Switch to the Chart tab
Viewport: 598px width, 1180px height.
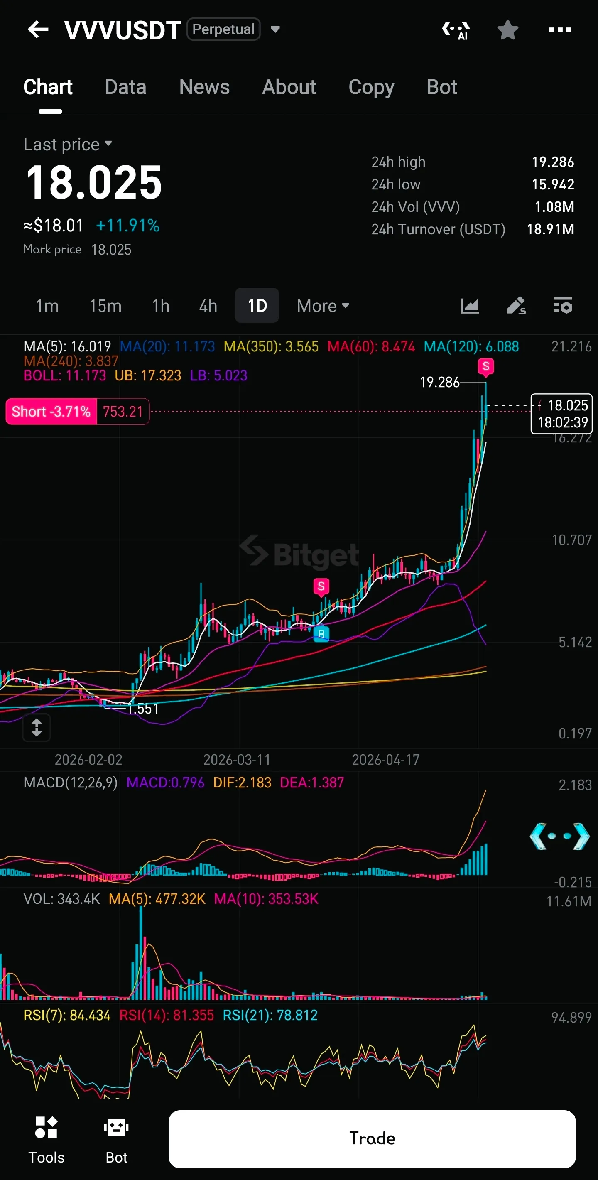point(48,87)
